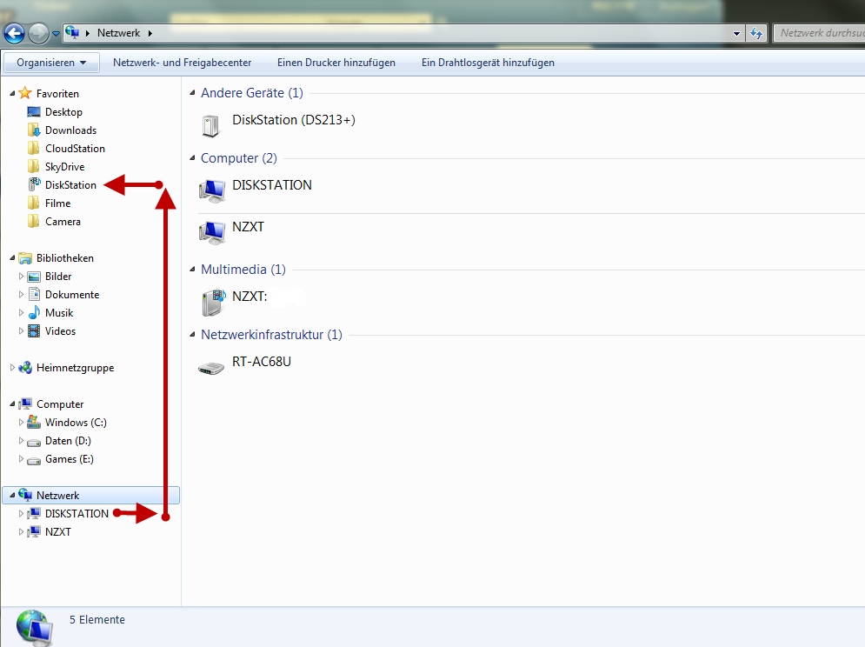The height and width of the screenshot is (647, 865).
Task: Select the Videos film icon
Action: pyautogui.click(x=34, y=330)
